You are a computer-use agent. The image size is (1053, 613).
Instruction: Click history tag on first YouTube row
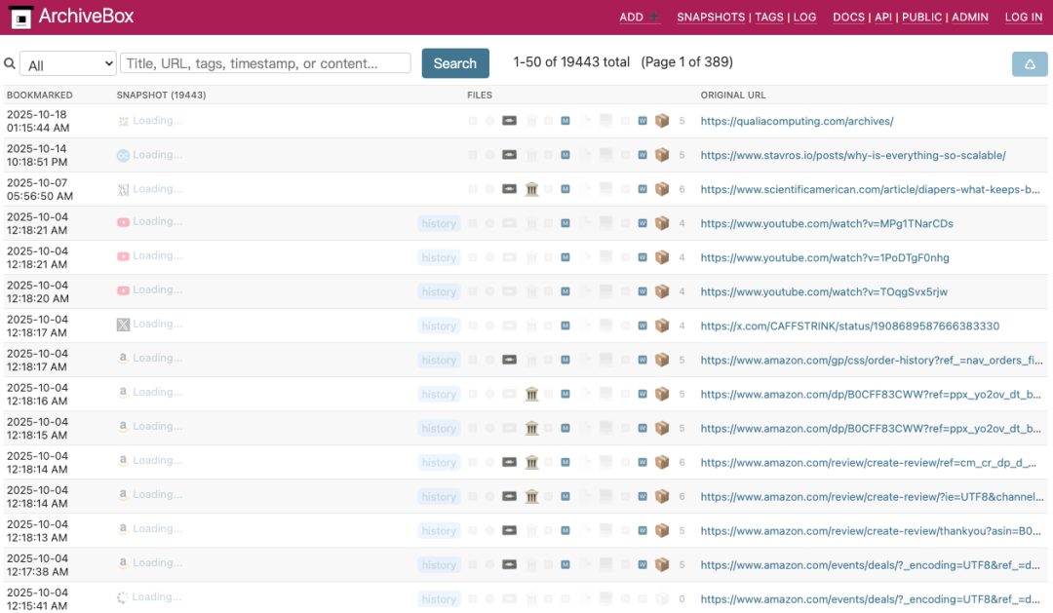439,224
